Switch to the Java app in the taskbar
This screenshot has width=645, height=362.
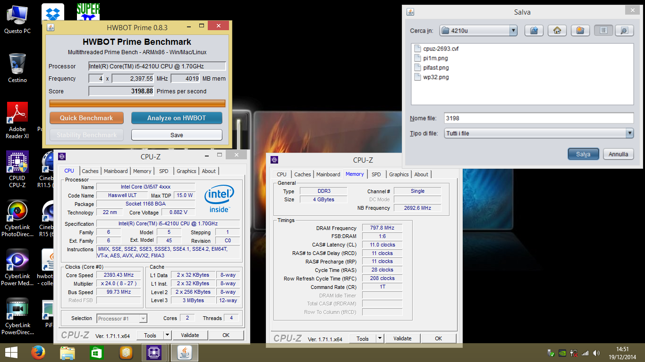185,353
